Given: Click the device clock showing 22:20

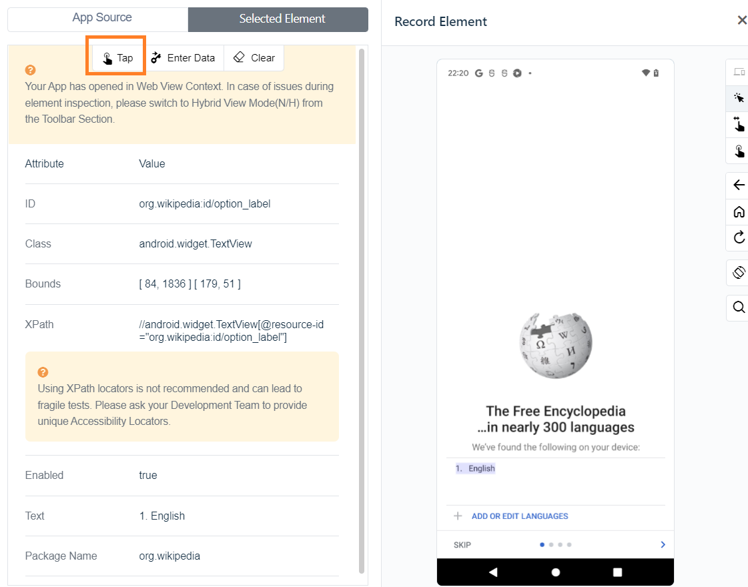Looking at the screenshot, I should click(458, 73).
